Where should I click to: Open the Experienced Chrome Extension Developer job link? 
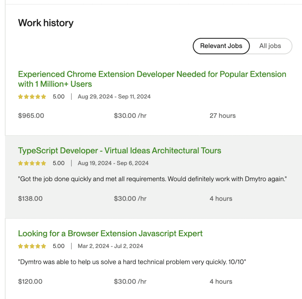(x=152, y=79)
